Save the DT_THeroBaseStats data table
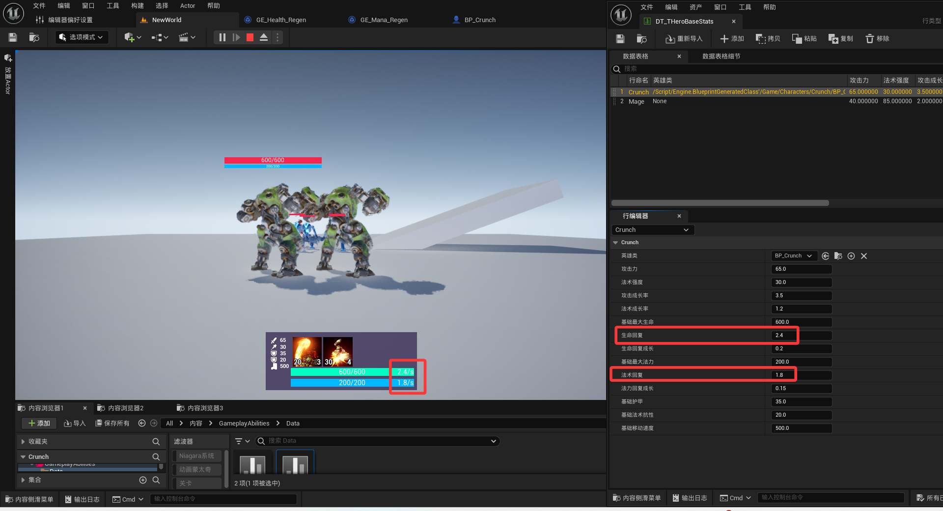This screenshot has height=511, width=943. click(x=620, y=39)
